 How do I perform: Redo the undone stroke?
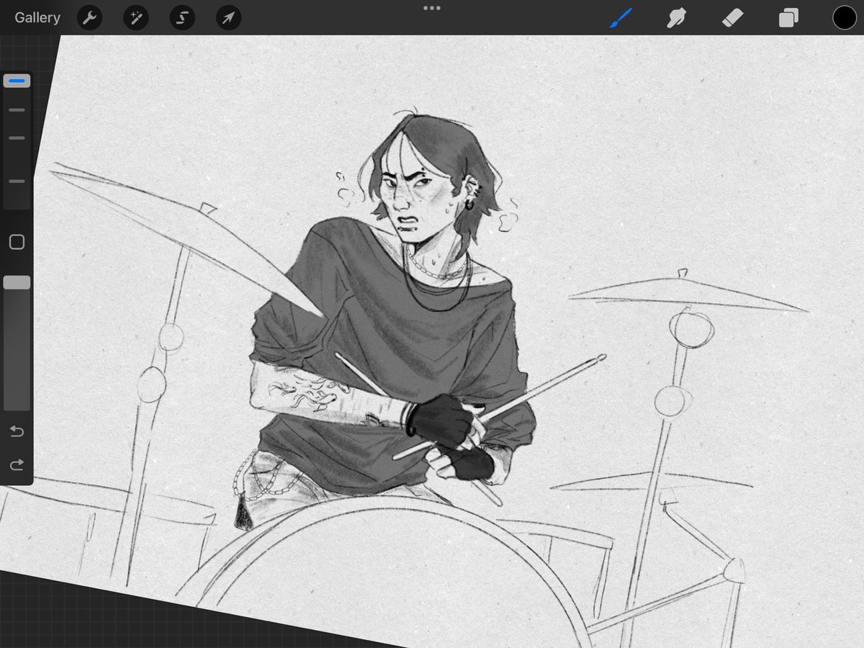coord(16,464)
